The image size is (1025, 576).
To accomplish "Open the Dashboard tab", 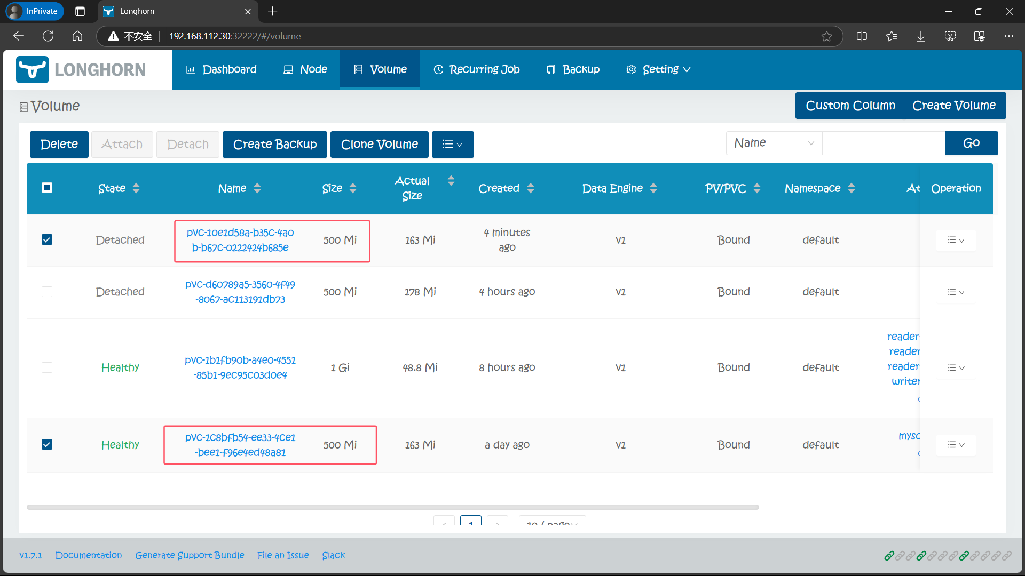I will tap(221, 70).
